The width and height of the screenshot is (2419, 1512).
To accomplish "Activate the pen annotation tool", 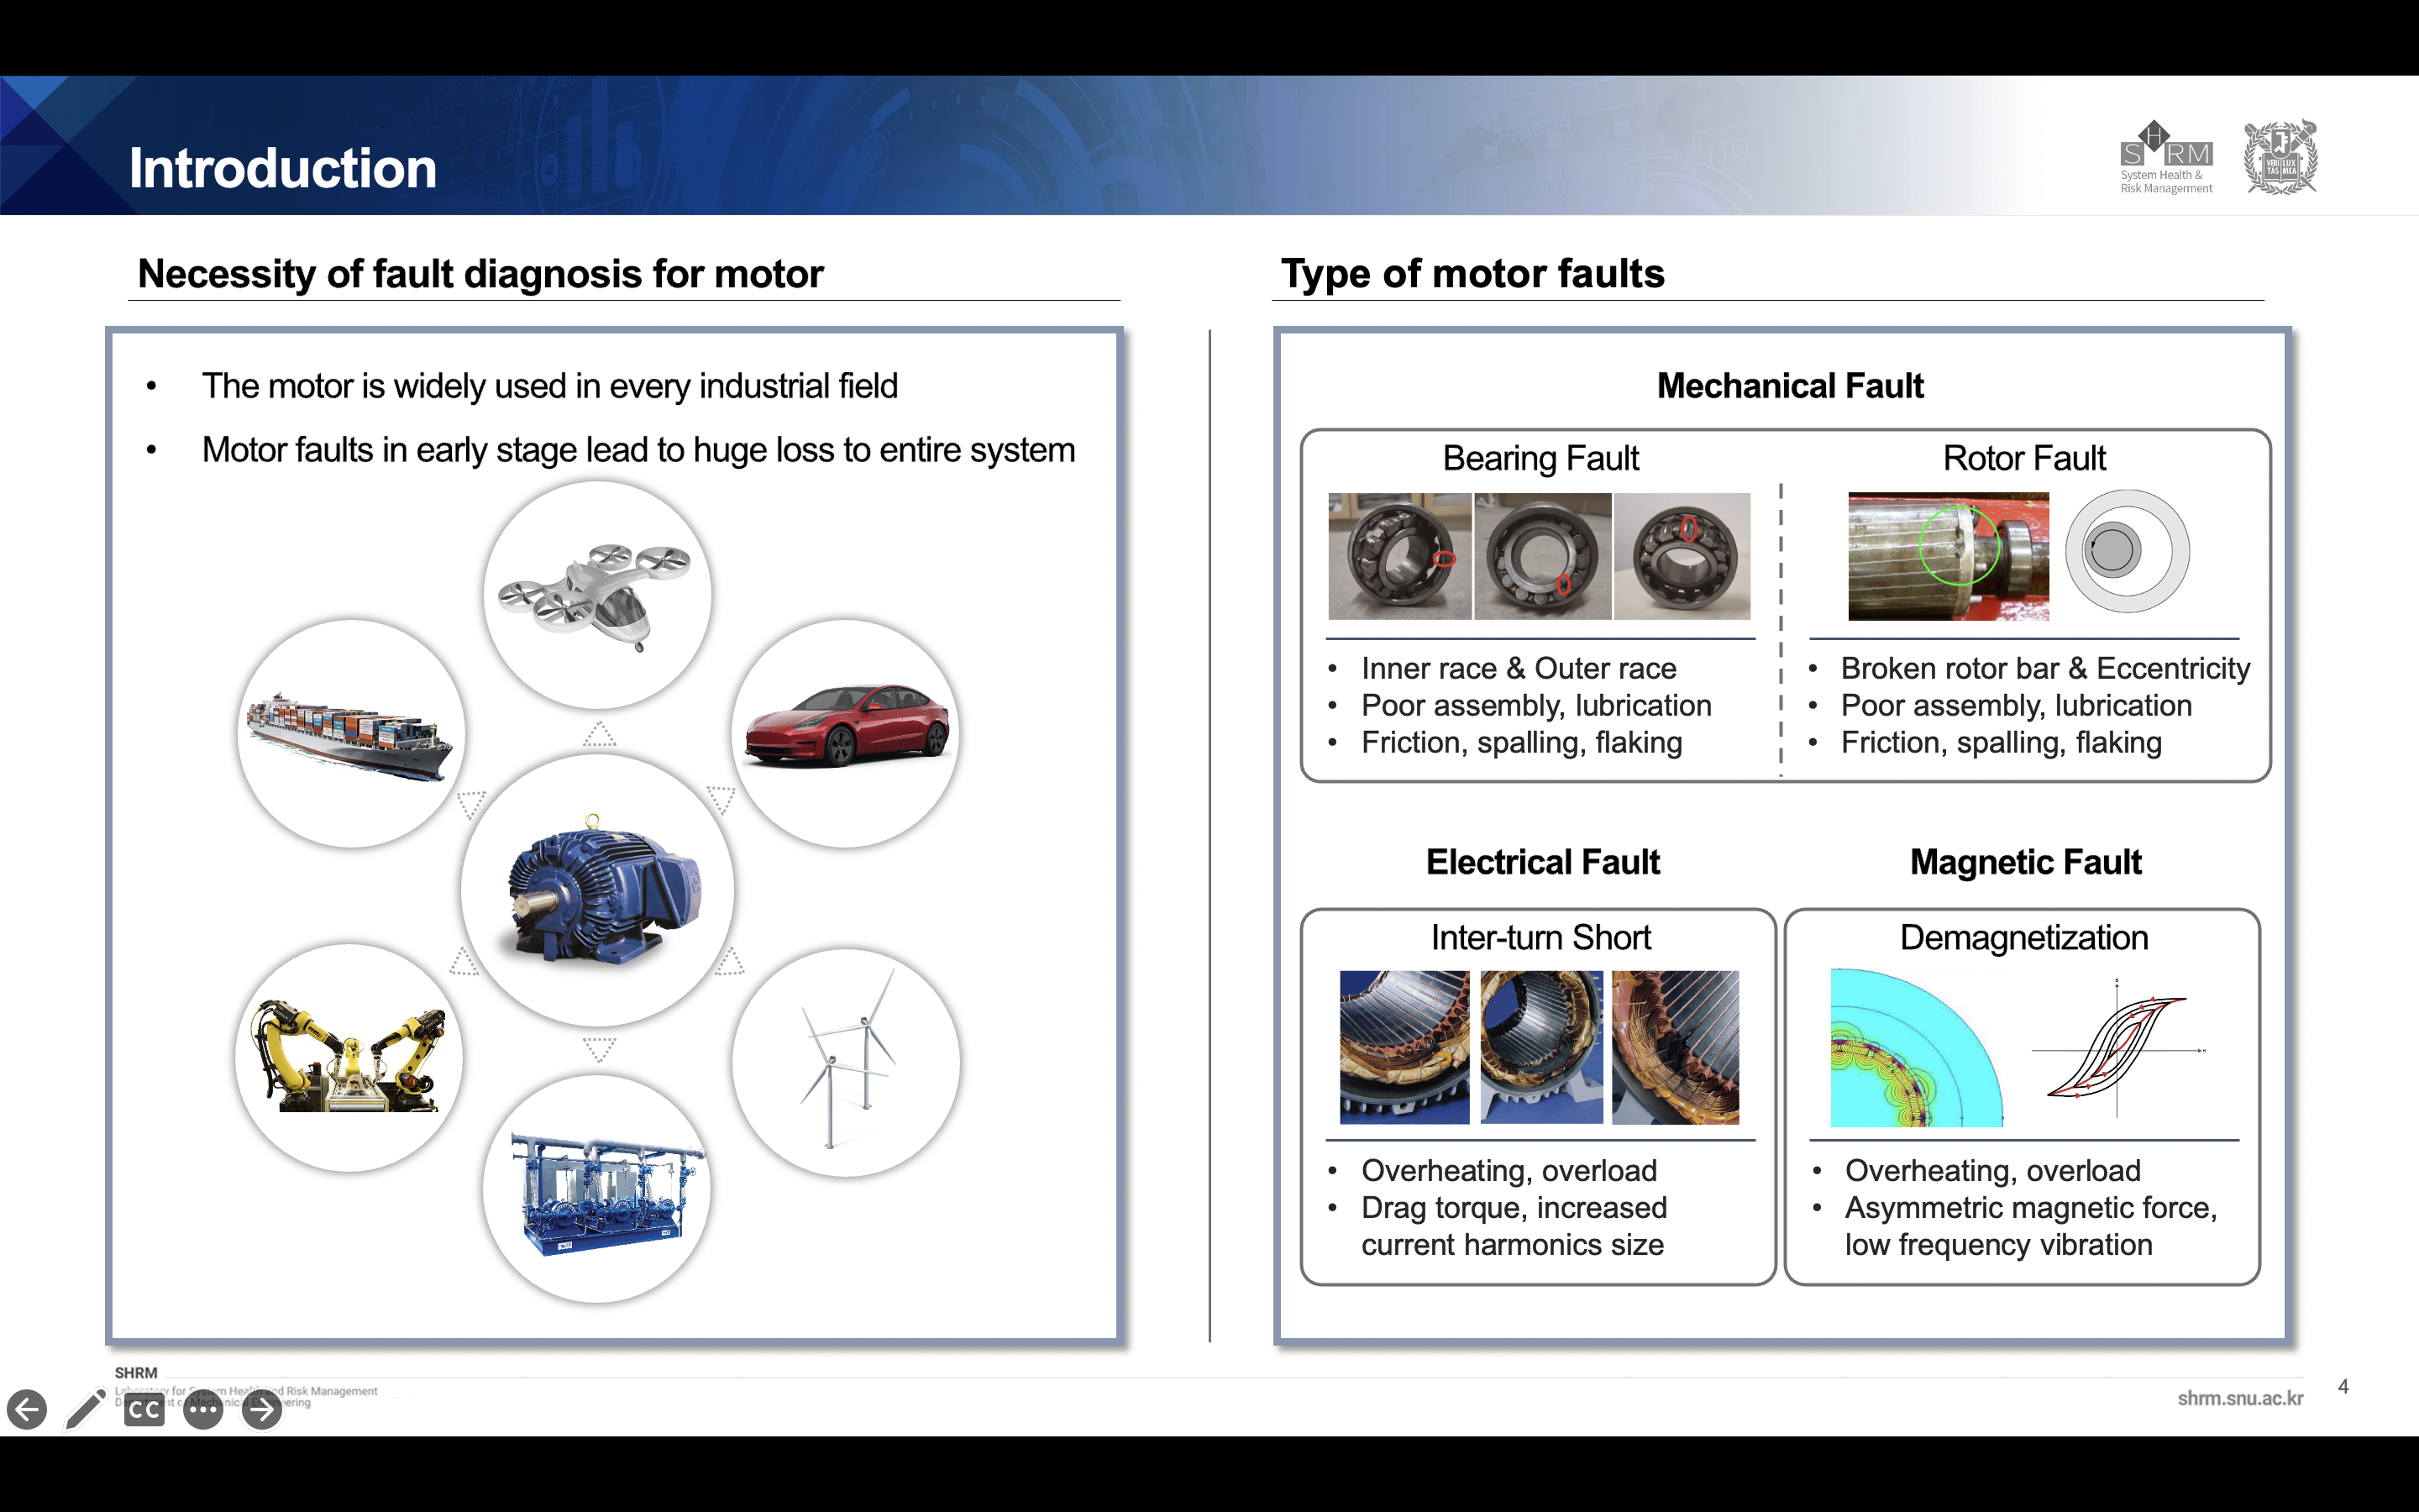I will (86, 1409).
